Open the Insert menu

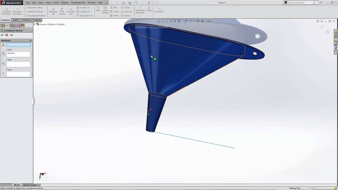click(x=48, y=3)
